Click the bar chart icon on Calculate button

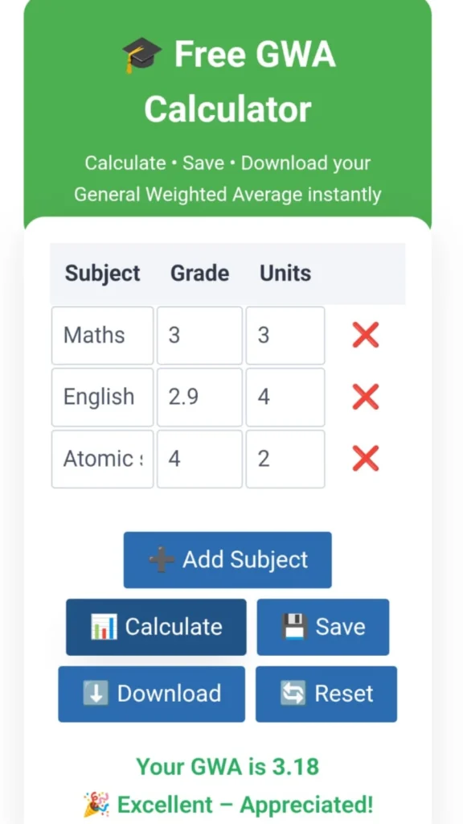[103, 627]
